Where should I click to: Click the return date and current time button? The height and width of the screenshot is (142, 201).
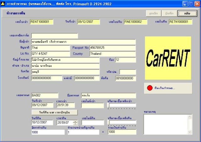55,112
